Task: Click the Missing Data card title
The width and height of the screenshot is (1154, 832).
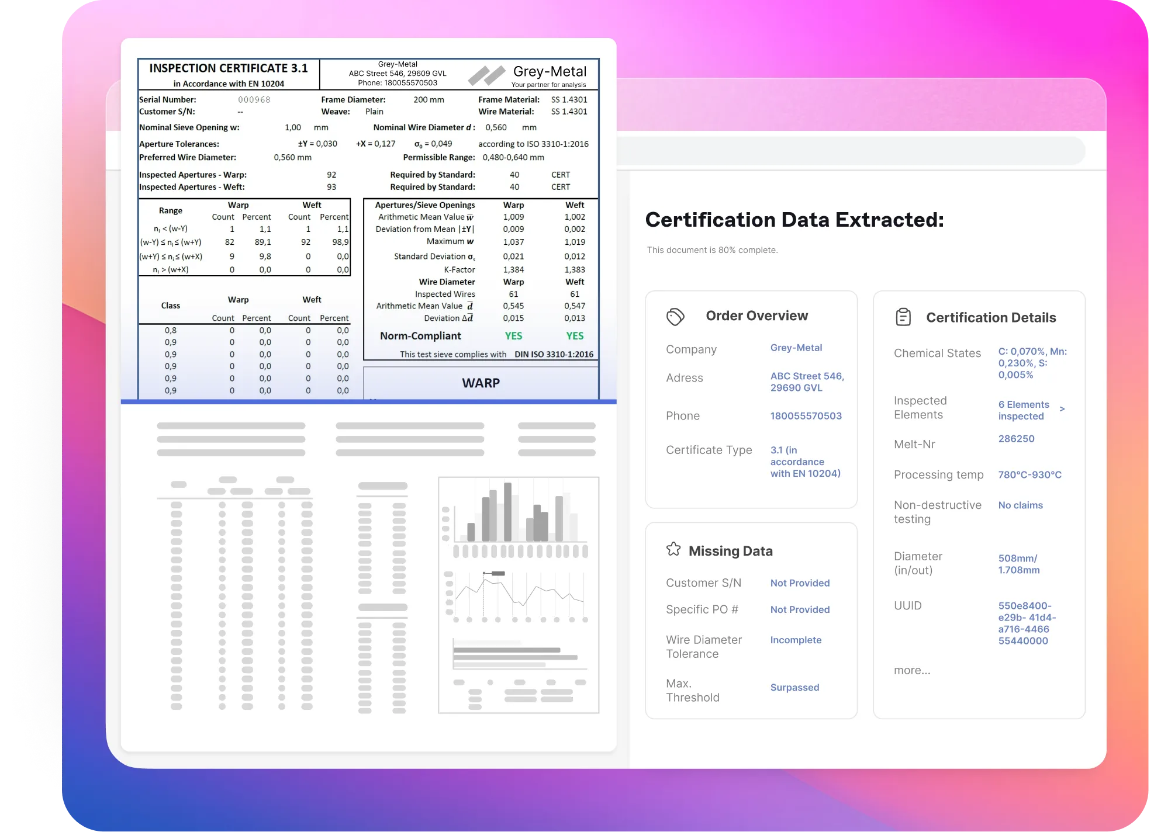Action: click(x=730, y=551)
